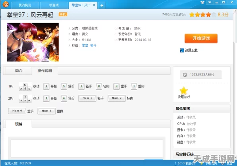Open the title bar dropdown menu arrow

(x=210, y=2)
